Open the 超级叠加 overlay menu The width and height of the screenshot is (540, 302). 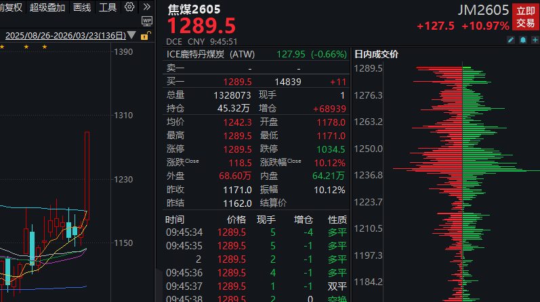47,7
